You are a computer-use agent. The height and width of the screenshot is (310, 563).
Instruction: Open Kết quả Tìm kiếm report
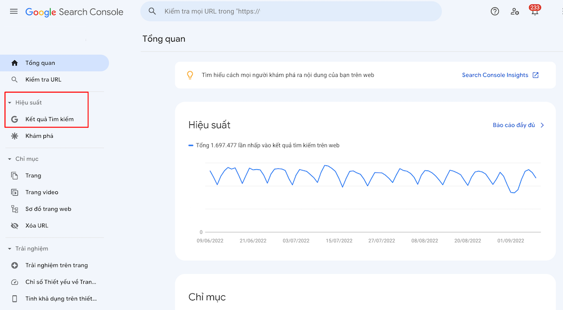tap(49, 119)
